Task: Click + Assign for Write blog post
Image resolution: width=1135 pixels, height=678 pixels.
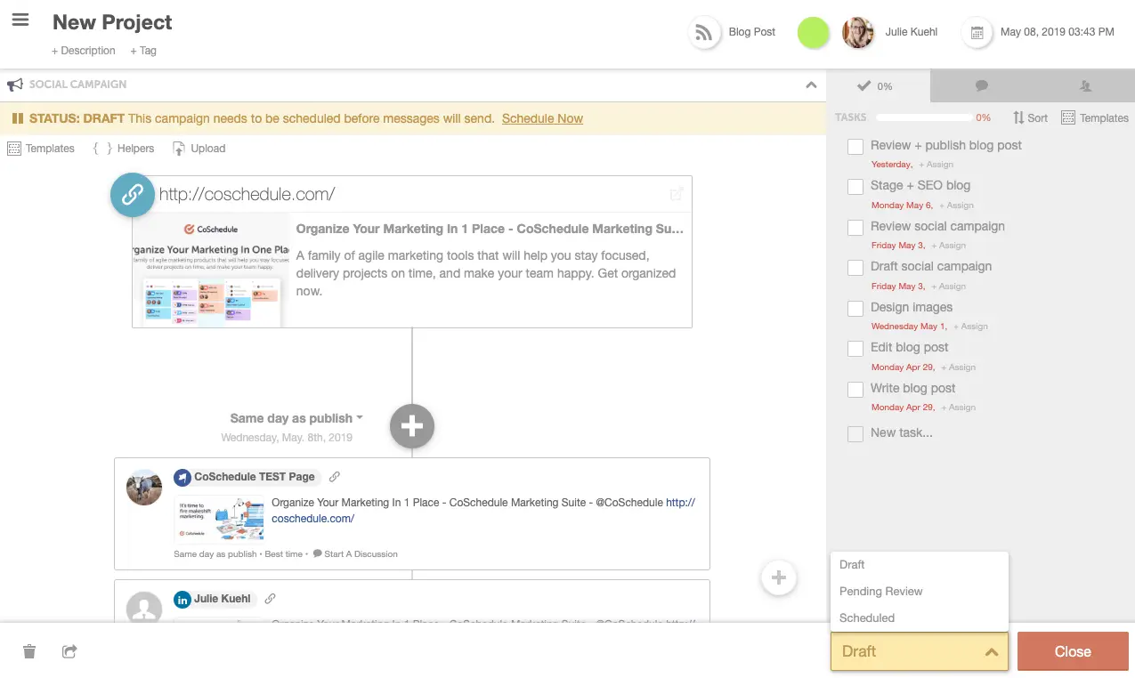Action: click(958, 408)
